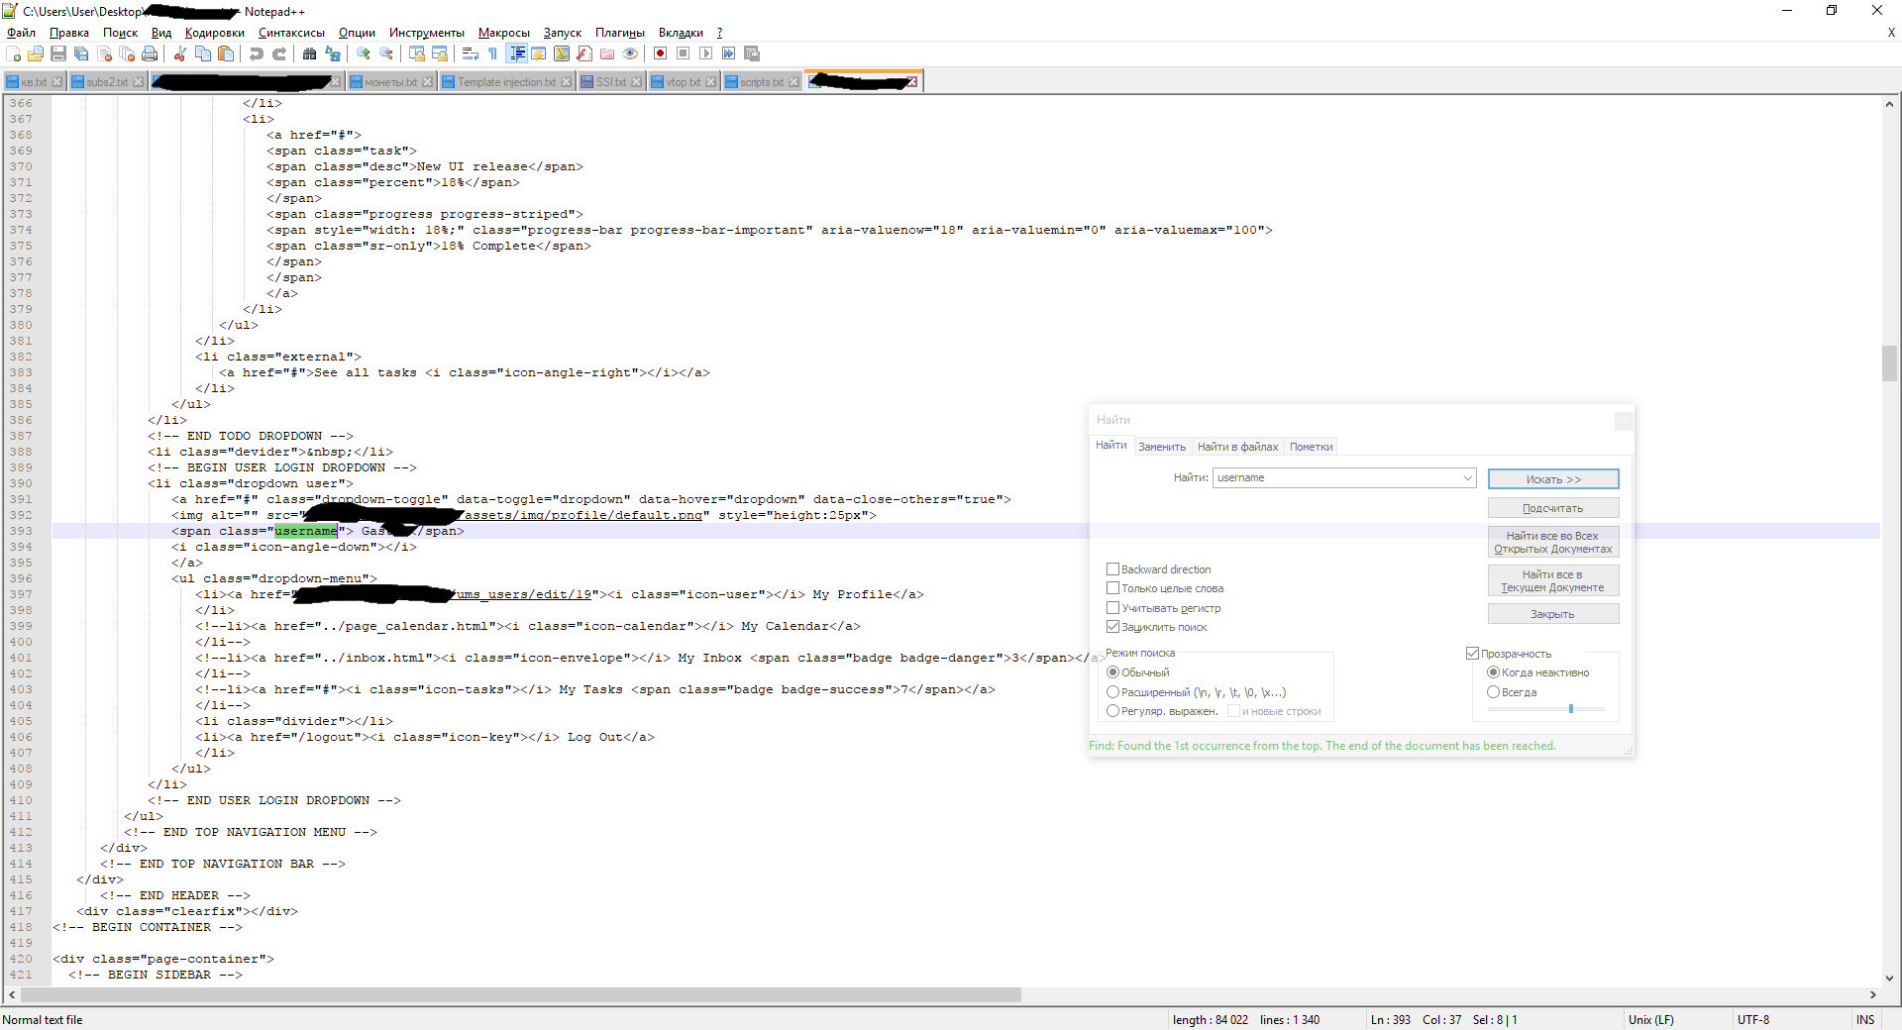Open the Document Map panel icon
Image resolution: width=1902 pixels, height=1030 pixels.
coord(562,53)
